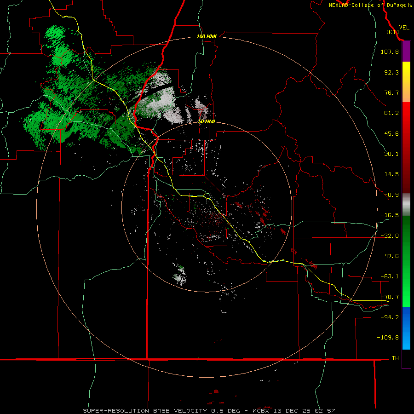This screenshot has width=414, height=414.
Task: Click the gray near-zero color bar segment
Action: pos(406,205)
